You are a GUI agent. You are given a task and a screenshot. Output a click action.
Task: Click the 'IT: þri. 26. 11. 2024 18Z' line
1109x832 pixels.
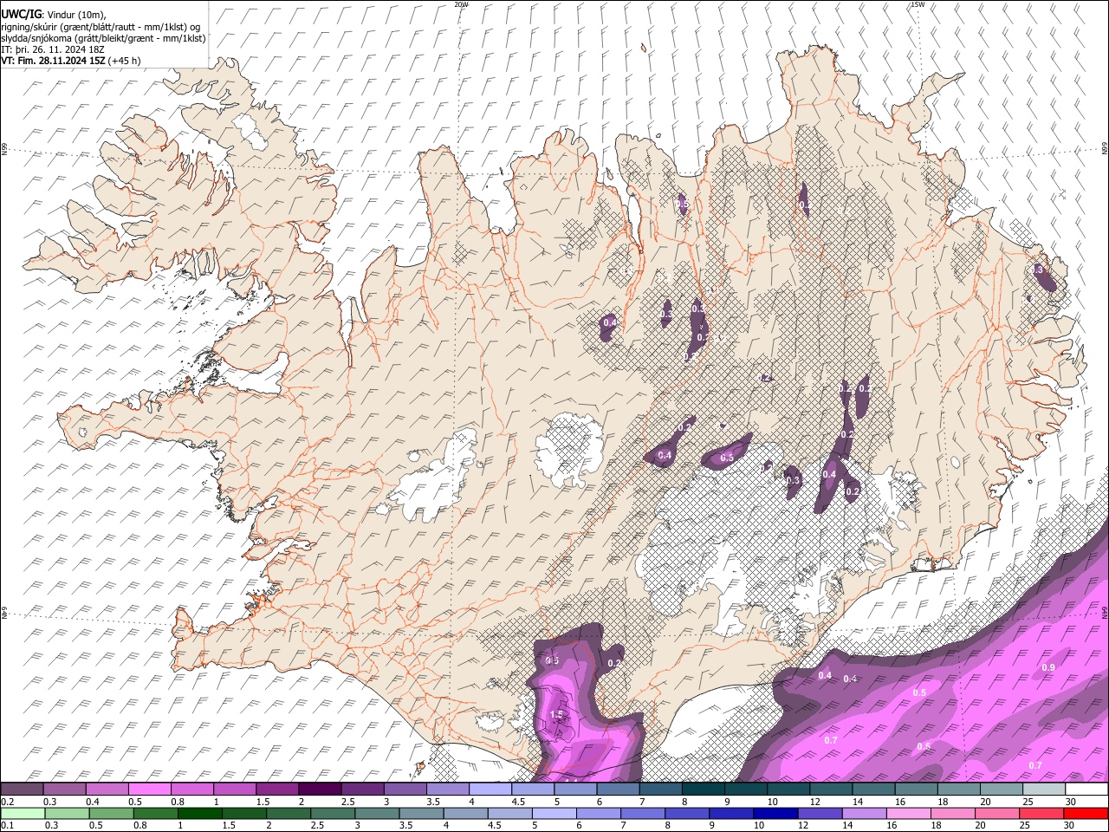tap(53, 49)
